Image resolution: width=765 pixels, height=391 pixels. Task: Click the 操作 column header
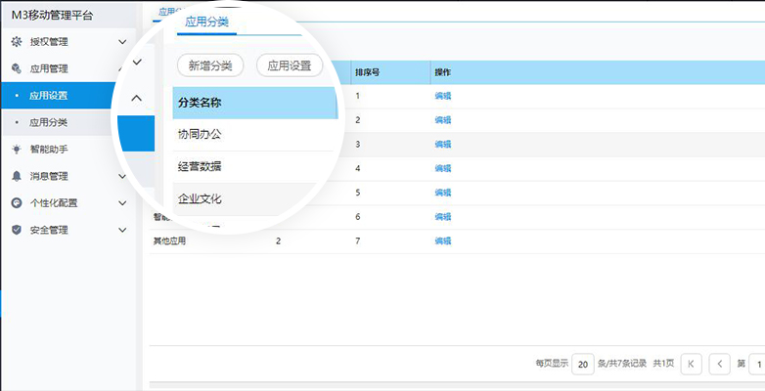[x=443, y=72]
